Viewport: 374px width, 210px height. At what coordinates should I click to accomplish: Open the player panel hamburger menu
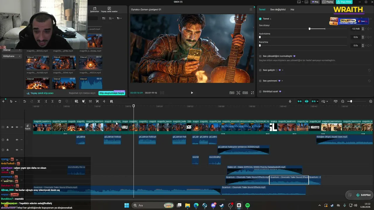251,9
